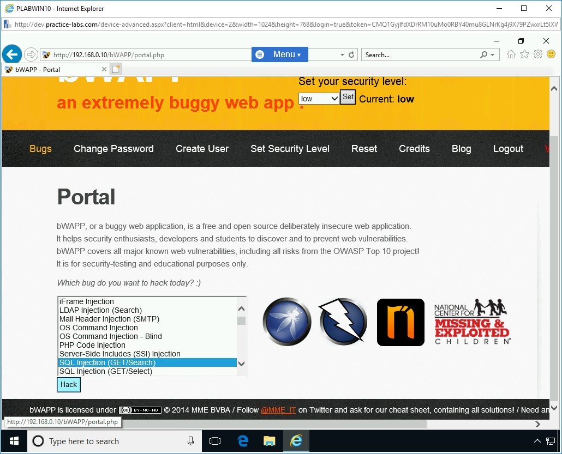Click the Missing & Exploited Children logo
Screen dimensions: 562x454
pyautogui.click(x=473, y=322)
